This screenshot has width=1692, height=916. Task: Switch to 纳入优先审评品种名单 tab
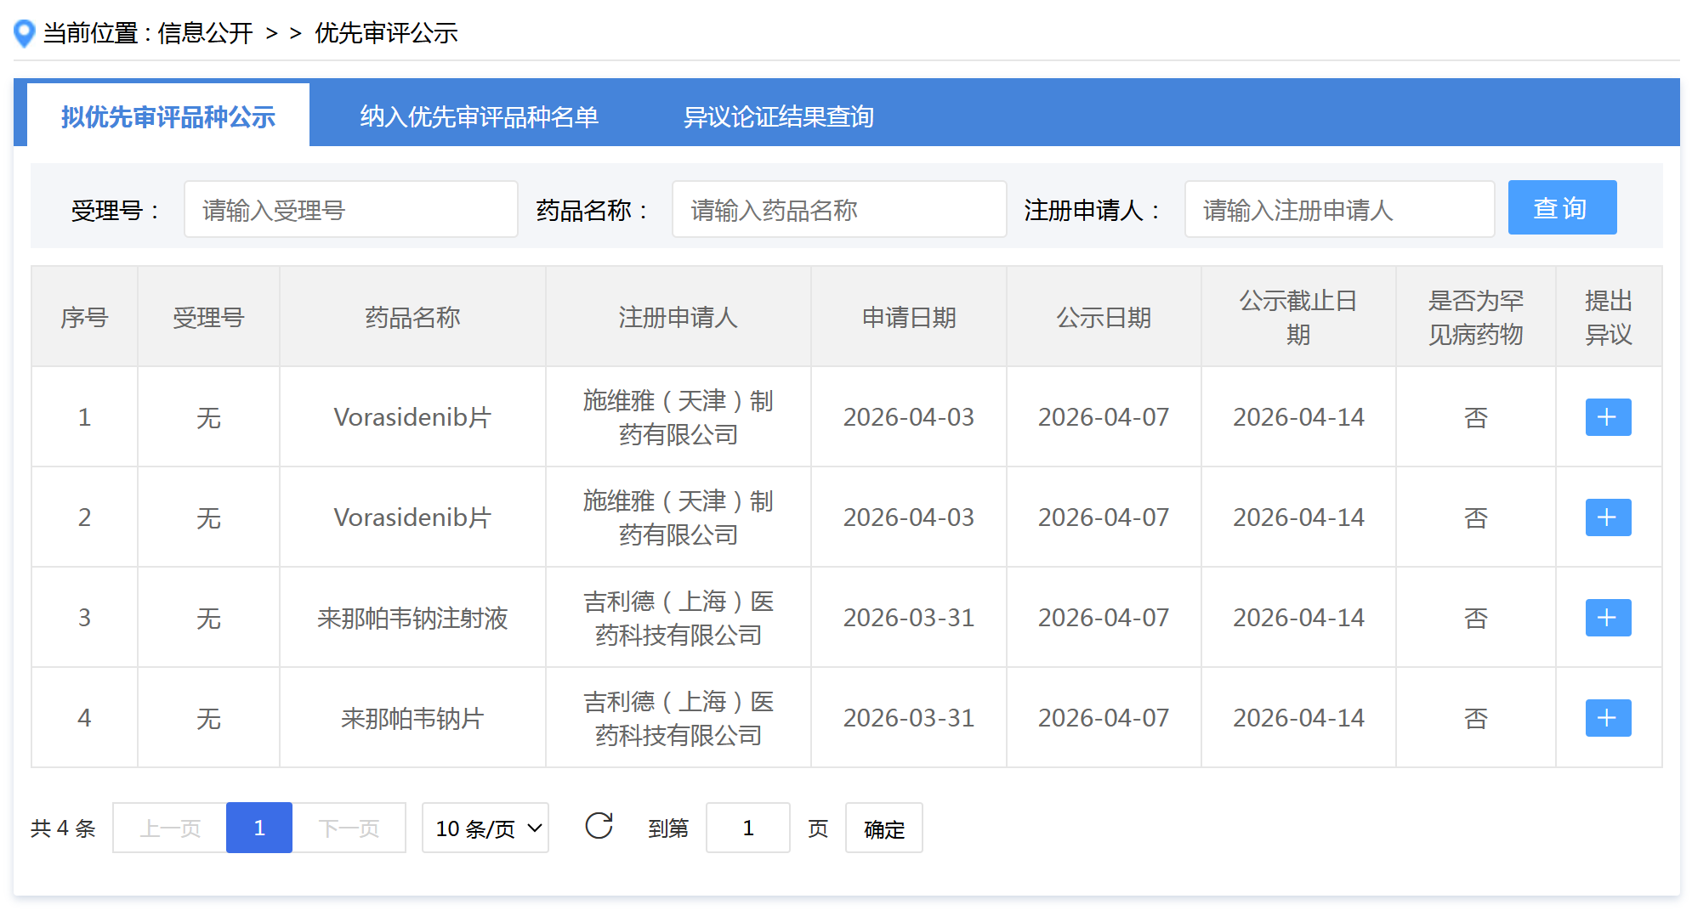pyautogui.click(x=480, y=118)
